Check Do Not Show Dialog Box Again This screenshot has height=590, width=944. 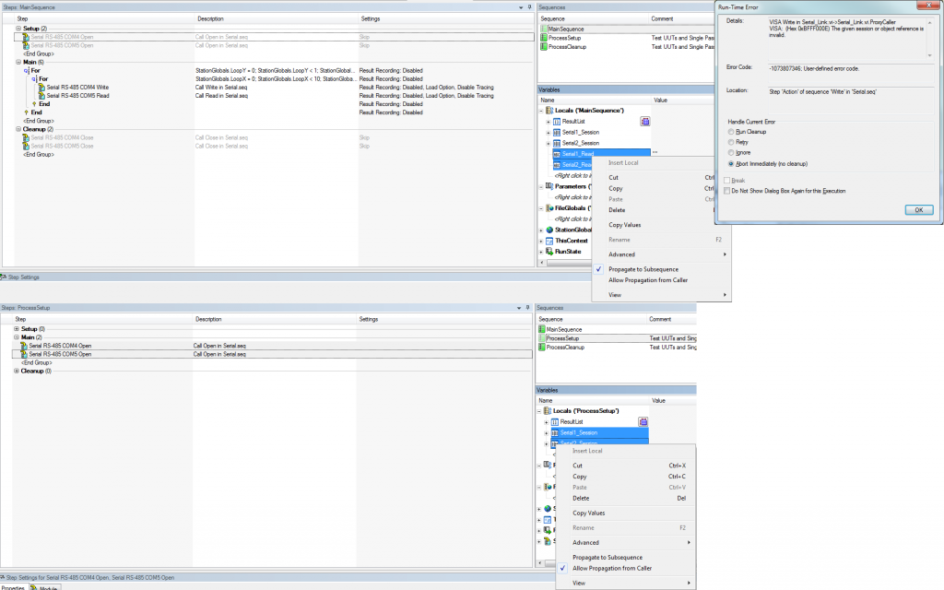click(x=726, y=191)
